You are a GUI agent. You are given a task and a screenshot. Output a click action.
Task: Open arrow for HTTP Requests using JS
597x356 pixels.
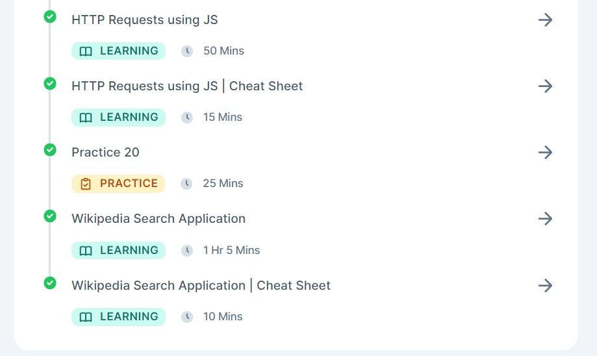pos(545,19)
